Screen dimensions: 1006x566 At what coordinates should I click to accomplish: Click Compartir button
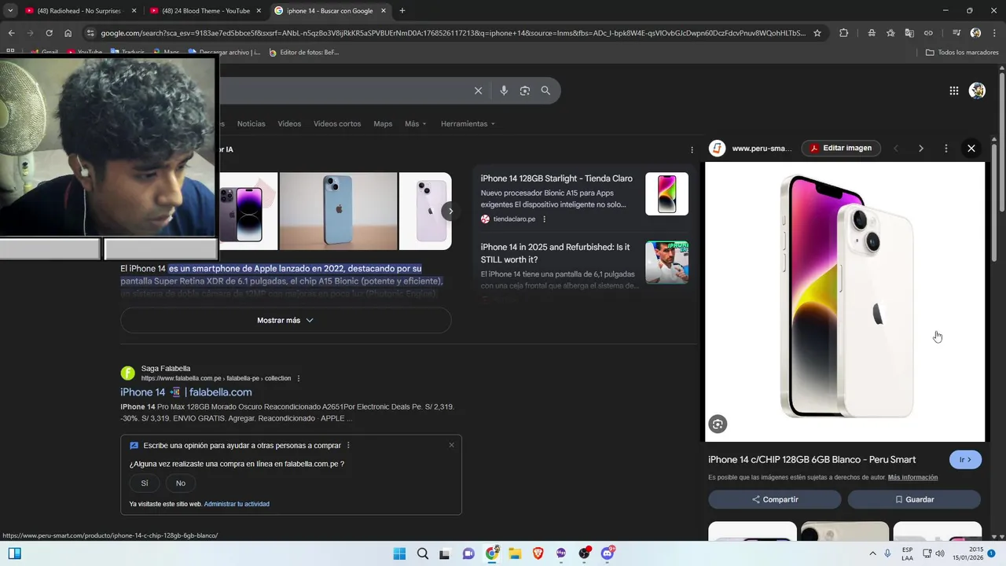[x=775, y=499]
